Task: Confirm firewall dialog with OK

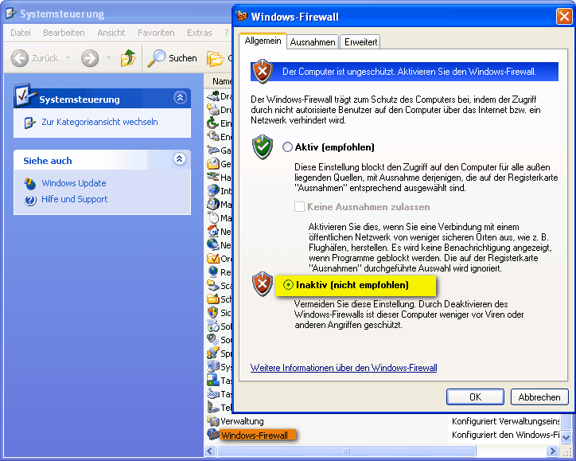Action: pyautogui.click(x=475, y=397)
